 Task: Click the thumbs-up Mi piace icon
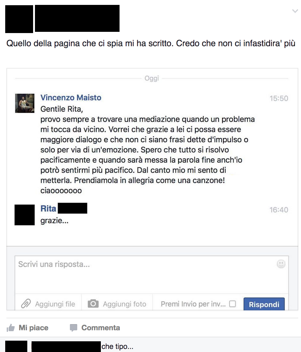[10, 328]
